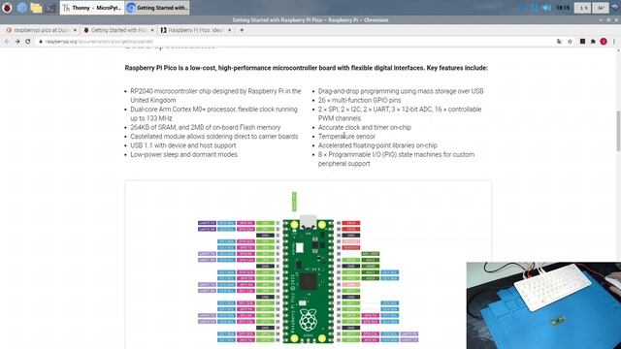Close the Getting Started tab
Image resolution: width=621 pixels, height=349 pixels.
(x=152, y=30)
